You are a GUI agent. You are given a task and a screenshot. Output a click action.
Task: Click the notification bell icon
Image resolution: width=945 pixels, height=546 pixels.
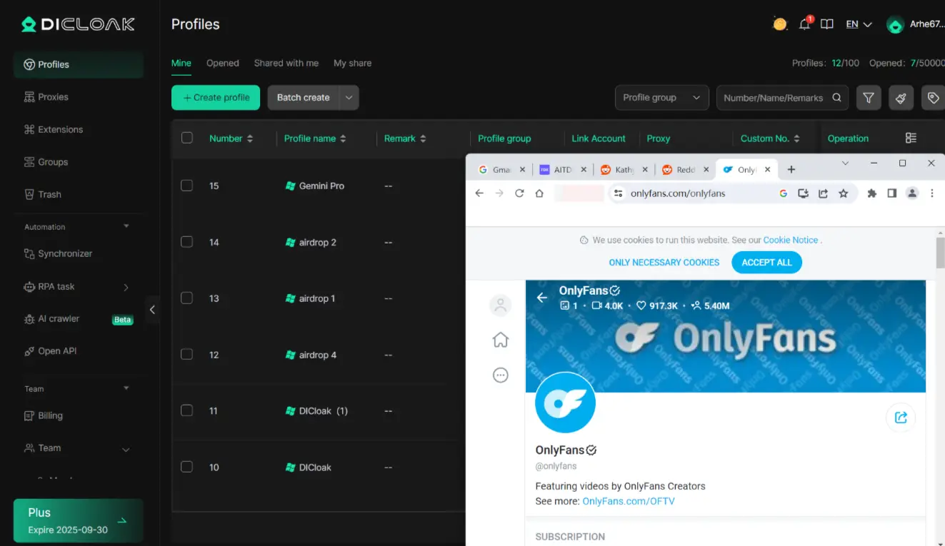[804, 24]
